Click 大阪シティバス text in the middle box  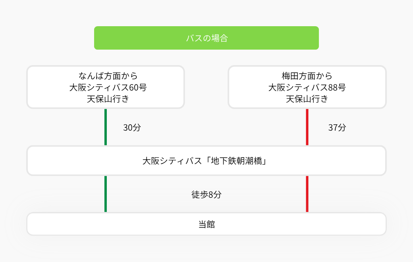[x=172, y=161]
